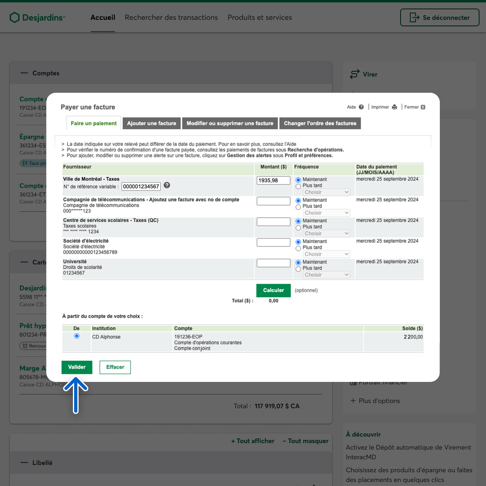Click the Fermer X icon
The width and height of the screenshot is (486, 486).
pos(423,107)
